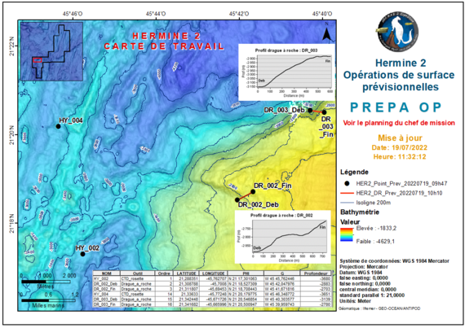Click the DR_003_Deb dredge start point
The image size is (465, 328).
click(x=310, y=111)
